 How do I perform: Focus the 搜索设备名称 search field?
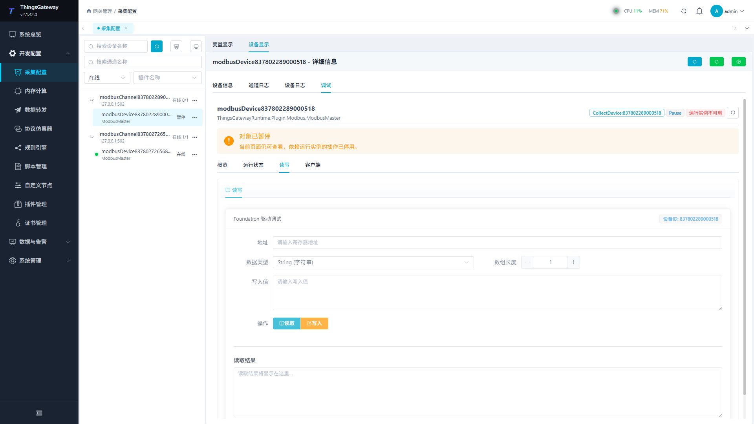coord(116,46)
